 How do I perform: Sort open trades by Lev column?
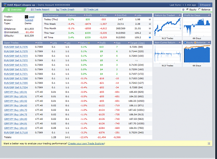click(x=68, y=43)
